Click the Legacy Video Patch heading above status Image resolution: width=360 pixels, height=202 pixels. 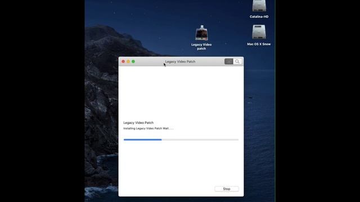(x=138, y=123)
